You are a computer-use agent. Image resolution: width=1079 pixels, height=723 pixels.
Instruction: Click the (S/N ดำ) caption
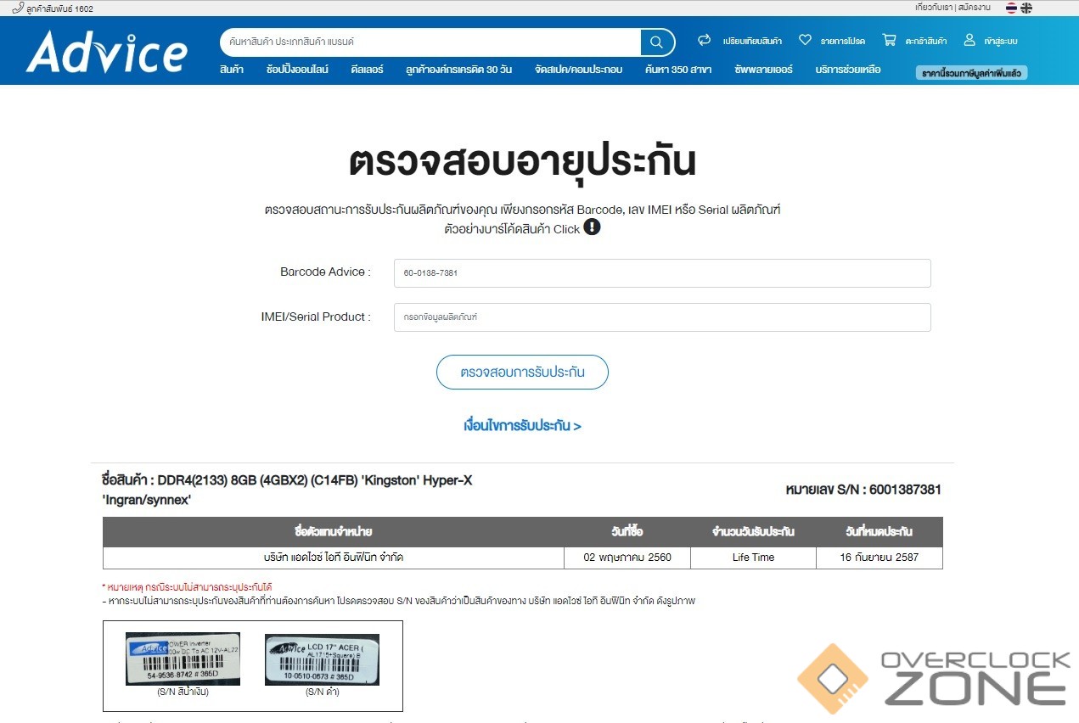pyautogui.click(x=322, y=692)
